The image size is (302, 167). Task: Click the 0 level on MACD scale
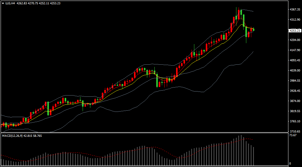pos(290,164)
